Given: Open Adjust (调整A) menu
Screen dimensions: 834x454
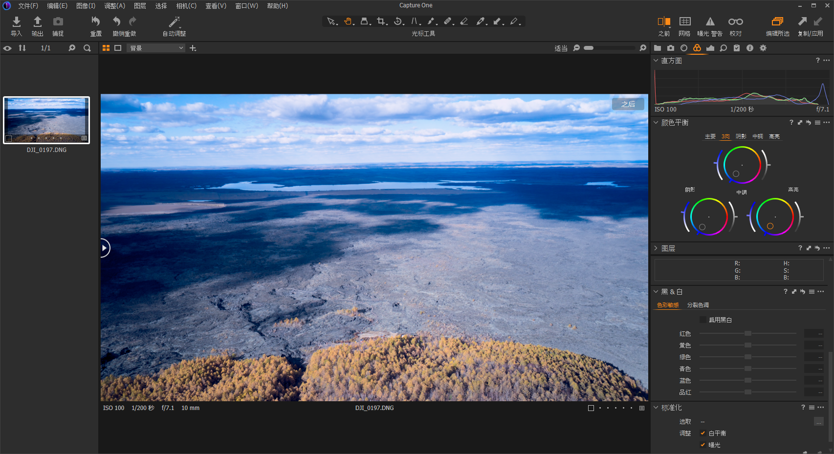Looking at the screenshot, I should 114,6.
